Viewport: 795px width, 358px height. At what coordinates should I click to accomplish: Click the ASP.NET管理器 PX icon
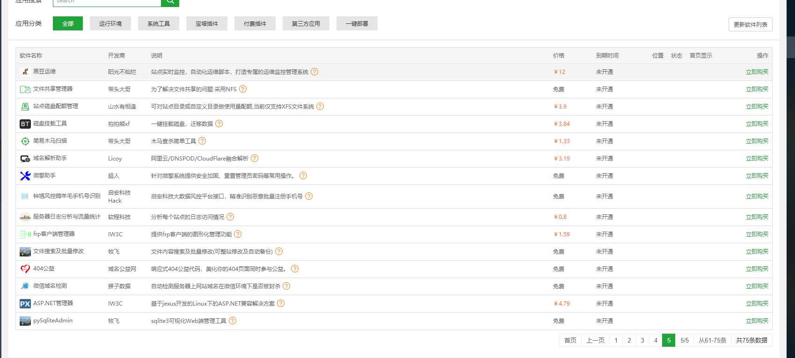click(25, 304)
